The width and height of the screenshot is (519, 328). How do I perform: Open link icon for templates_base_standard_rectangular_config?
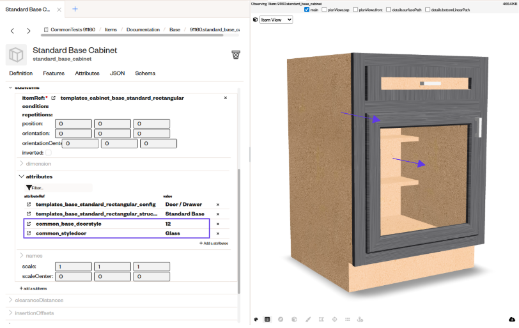point(29,205)
